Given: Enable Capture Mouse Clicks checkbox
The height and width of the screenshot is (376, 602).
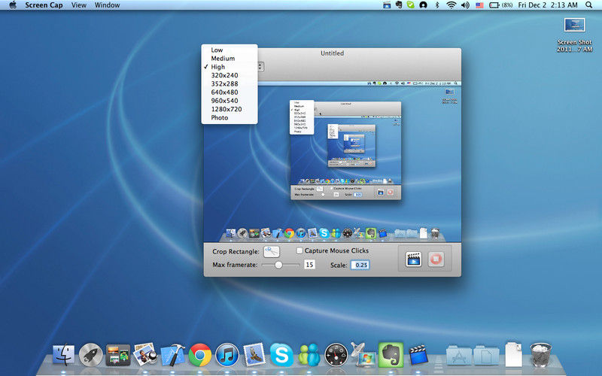Looking at the screenshot, I should click(x=299, y=250).
